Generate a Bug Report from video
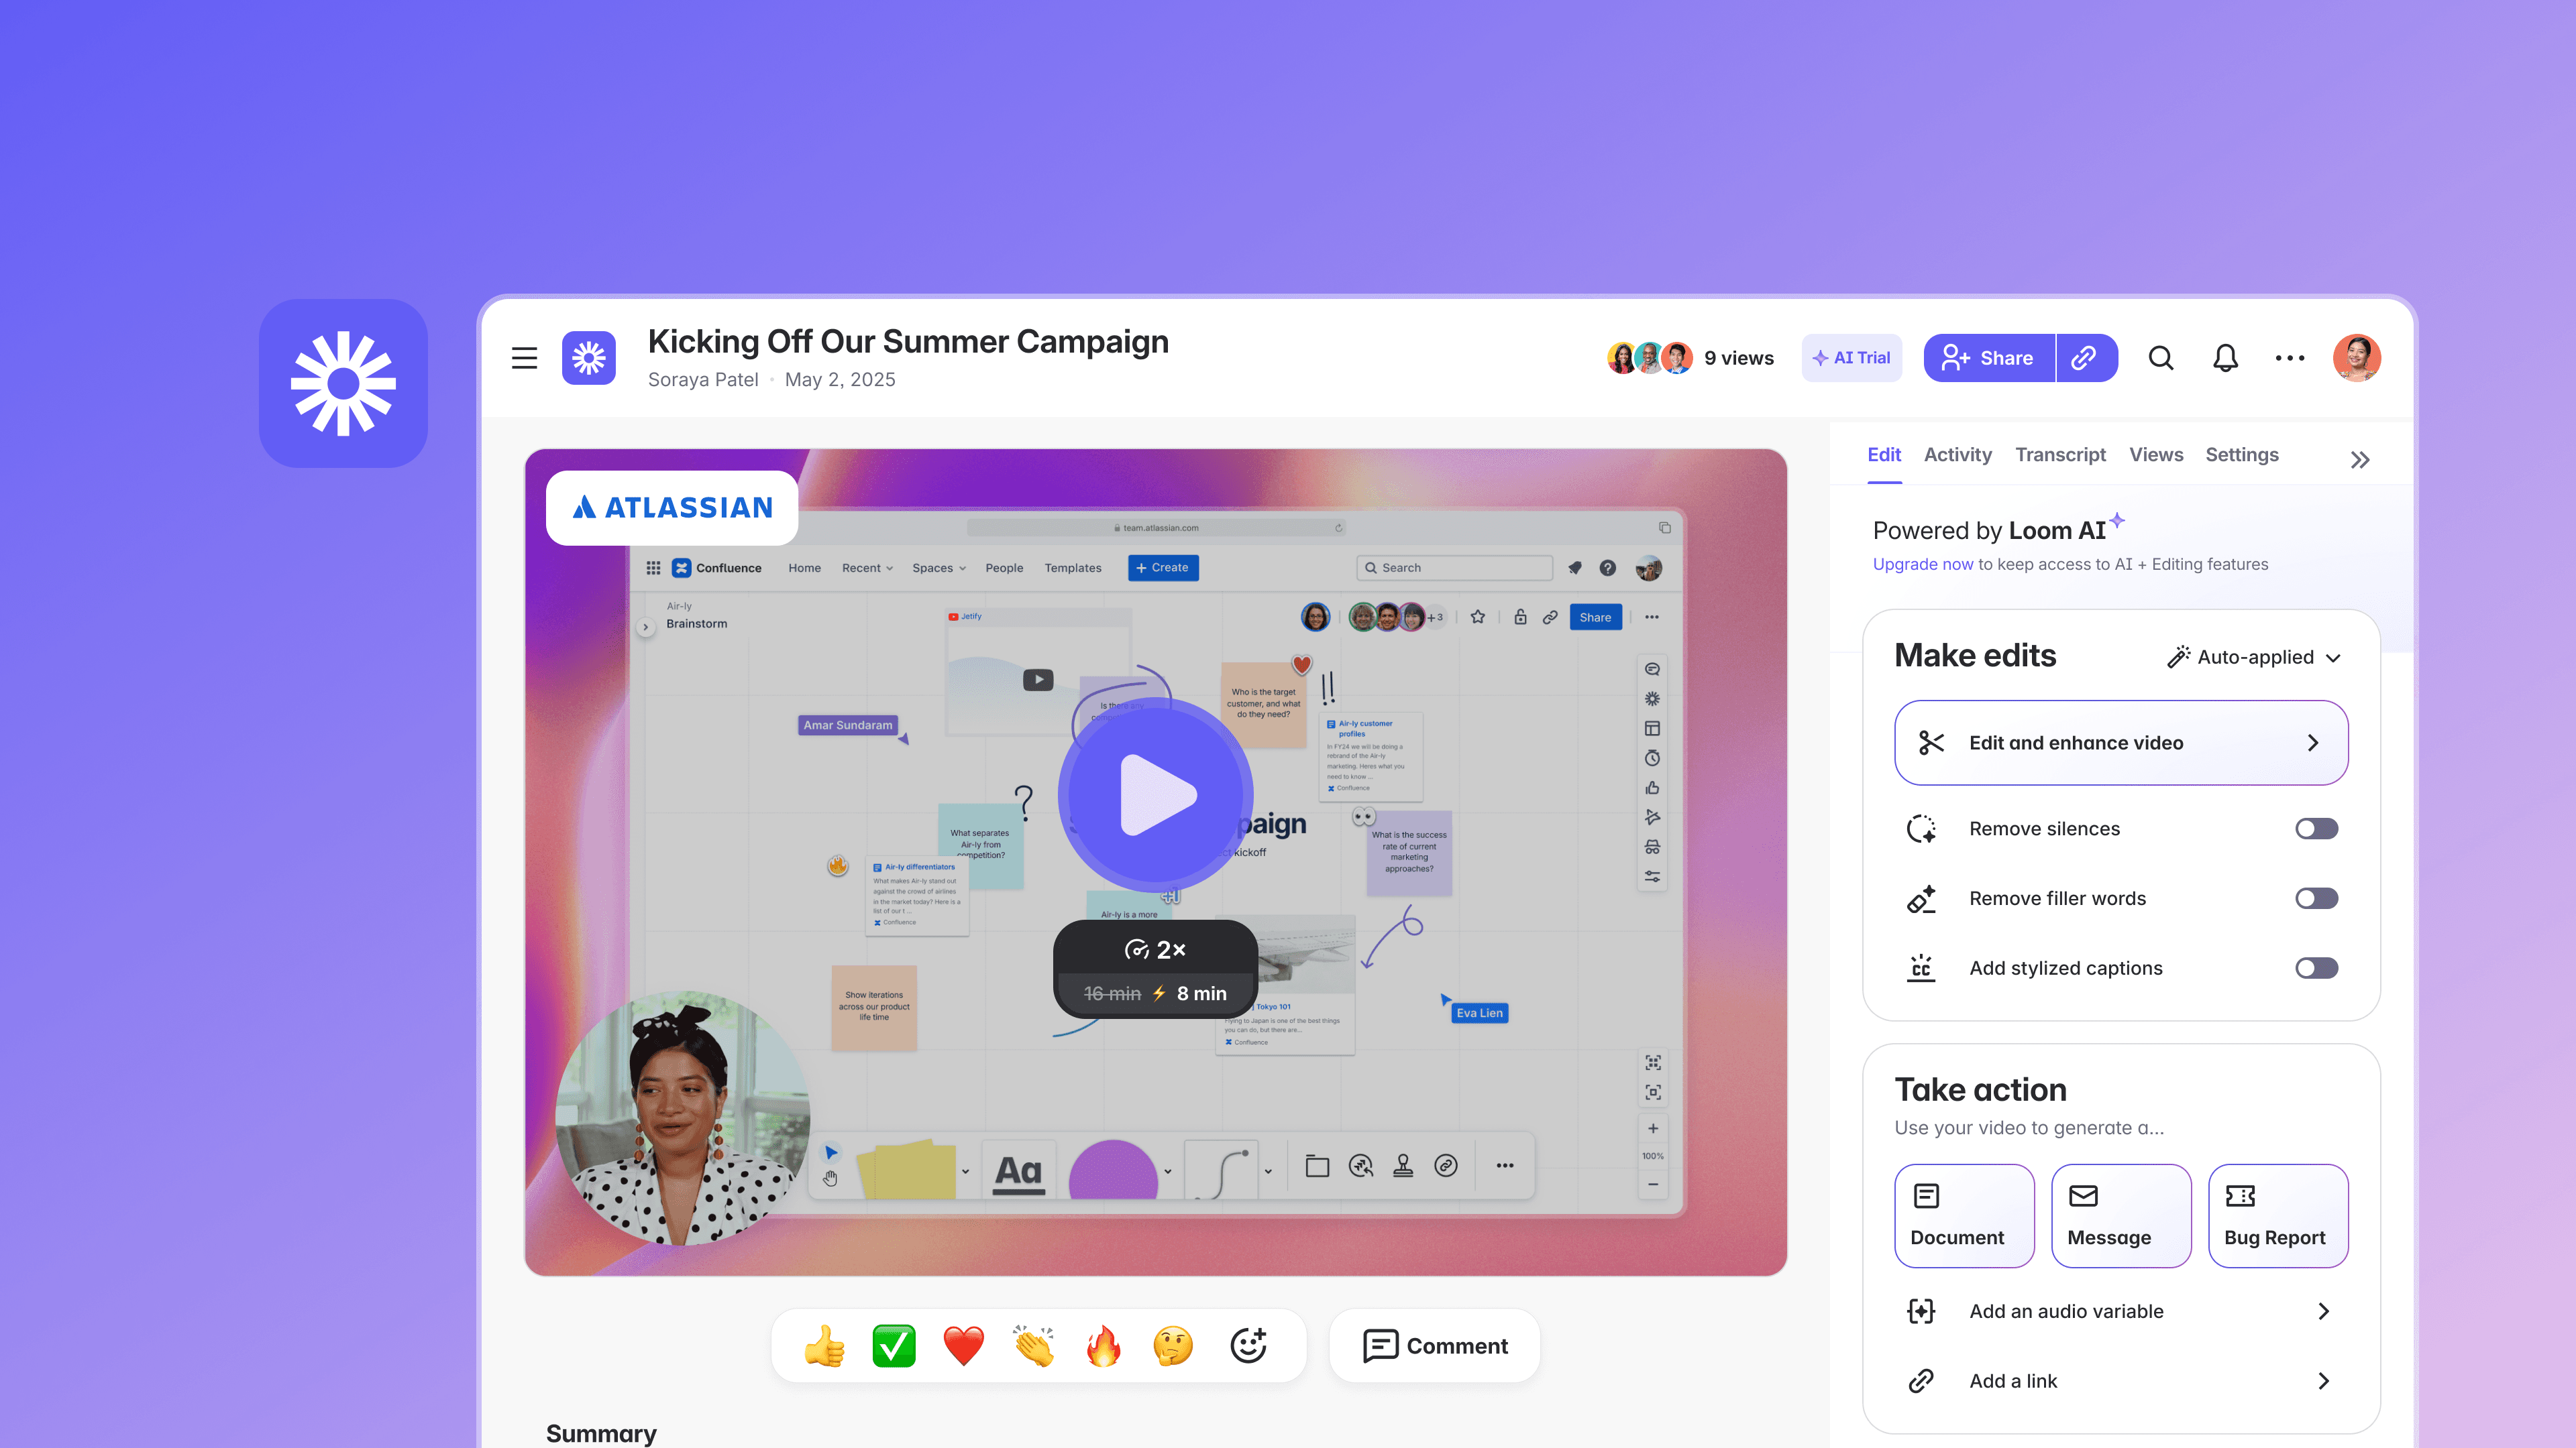The width and height of the screenshot is (2576, 1448). (x=2277, y=1215)
